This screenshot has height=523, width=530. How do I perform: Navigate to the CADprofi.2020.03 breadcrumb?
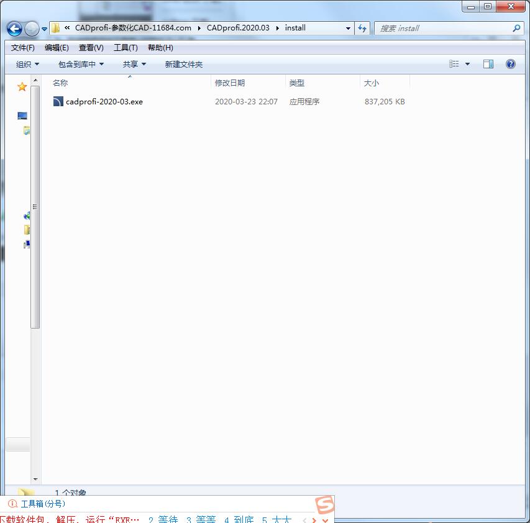(238, 28)
